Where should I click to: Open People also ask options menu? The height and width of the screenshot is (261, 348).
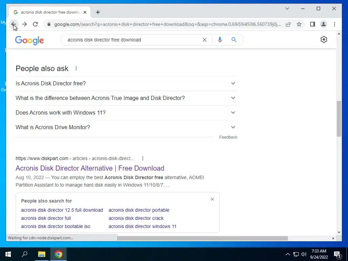76,68
